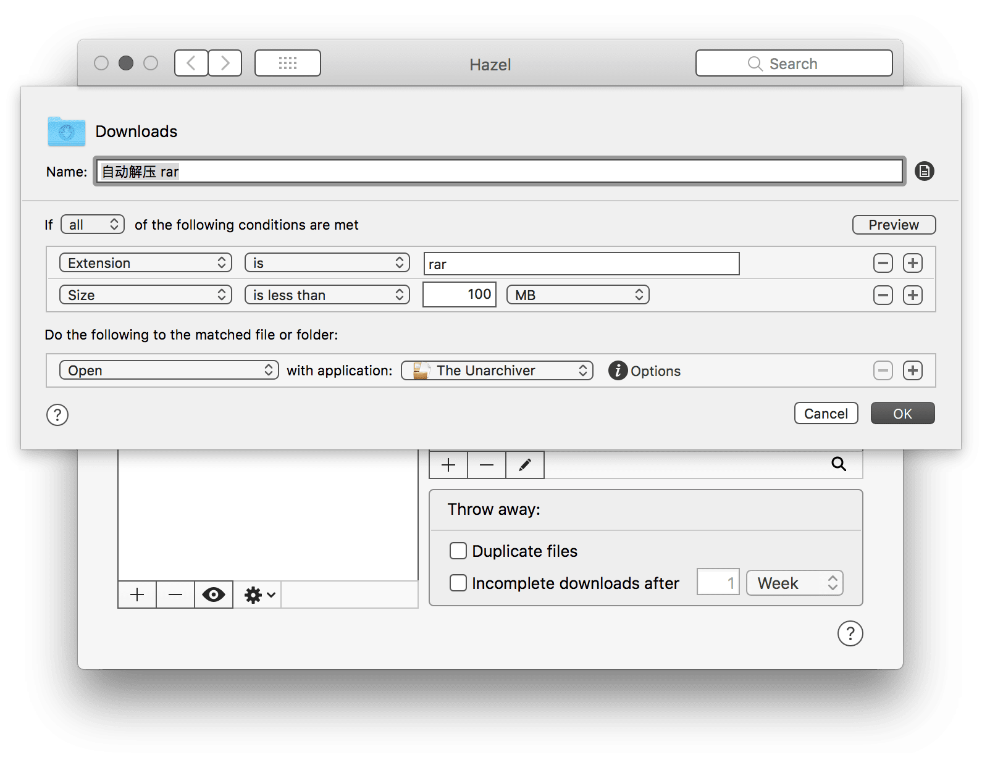Click the rar extension text field
The height and width of the screenshot is (768, 982).
581,264
